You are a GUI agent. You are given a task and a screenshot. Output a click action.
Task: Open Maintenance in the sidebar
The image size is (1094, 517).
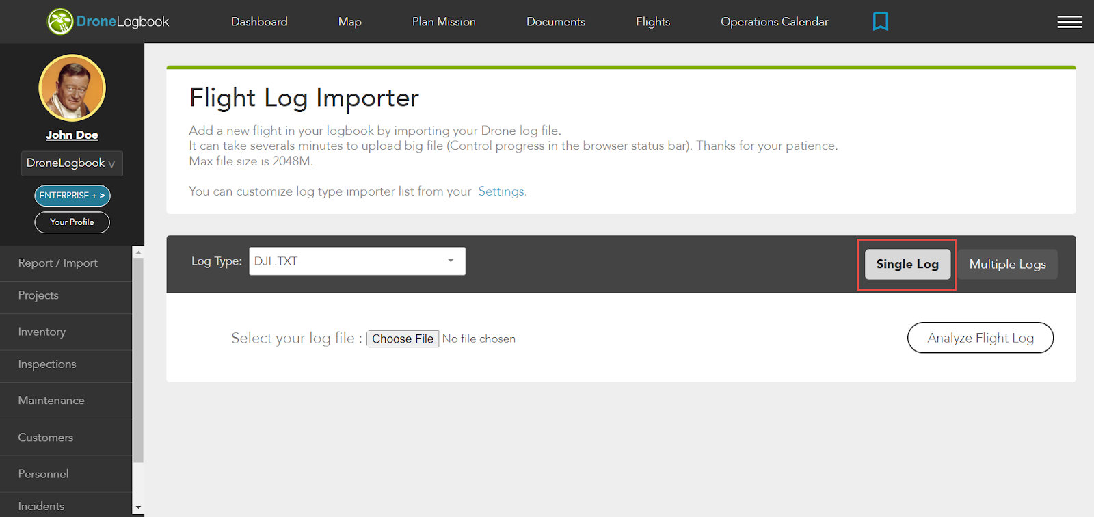point(66,401)
